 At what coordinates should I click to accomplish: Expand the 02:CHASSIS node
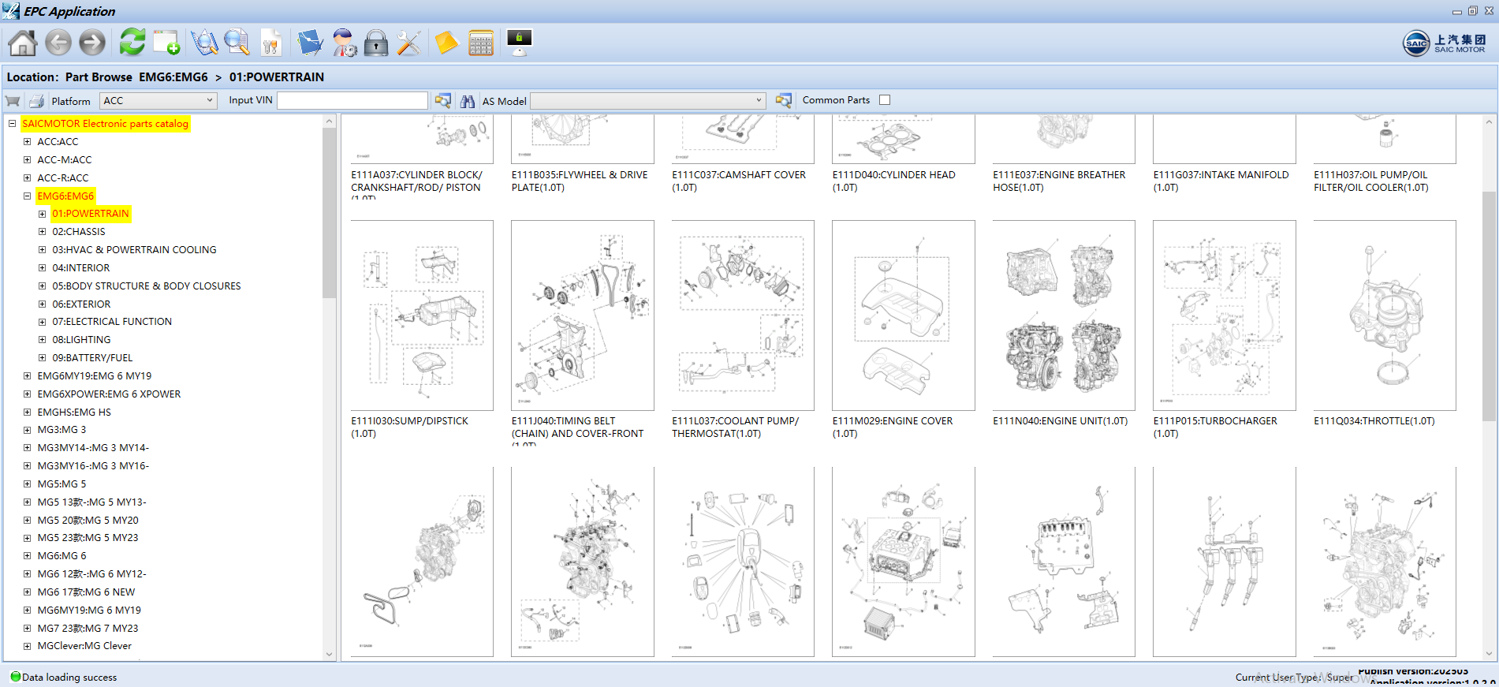click(42, 232)
